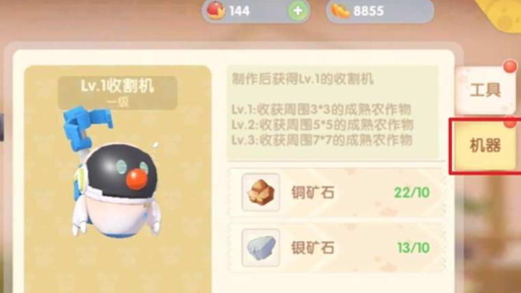The image size is (521, 293).
Task: Click the 银矿石 material name
Action: [x=312, y=248]
